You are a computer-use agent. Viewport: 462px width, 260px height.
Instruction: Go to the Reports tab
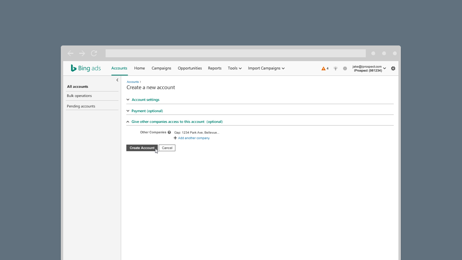coord(215,68)
